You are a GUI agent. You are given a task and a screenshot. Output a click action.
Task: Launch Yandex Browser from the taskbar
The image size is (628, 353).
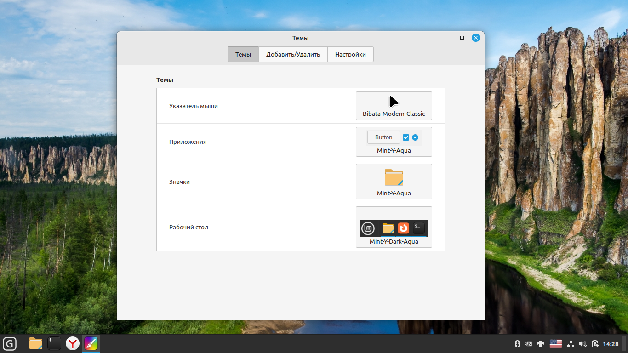(73, 343)
